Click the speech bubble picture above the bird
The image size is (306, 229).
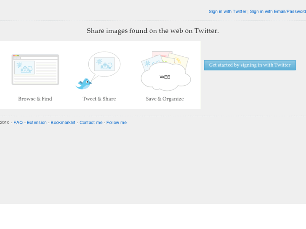[104, 64]
